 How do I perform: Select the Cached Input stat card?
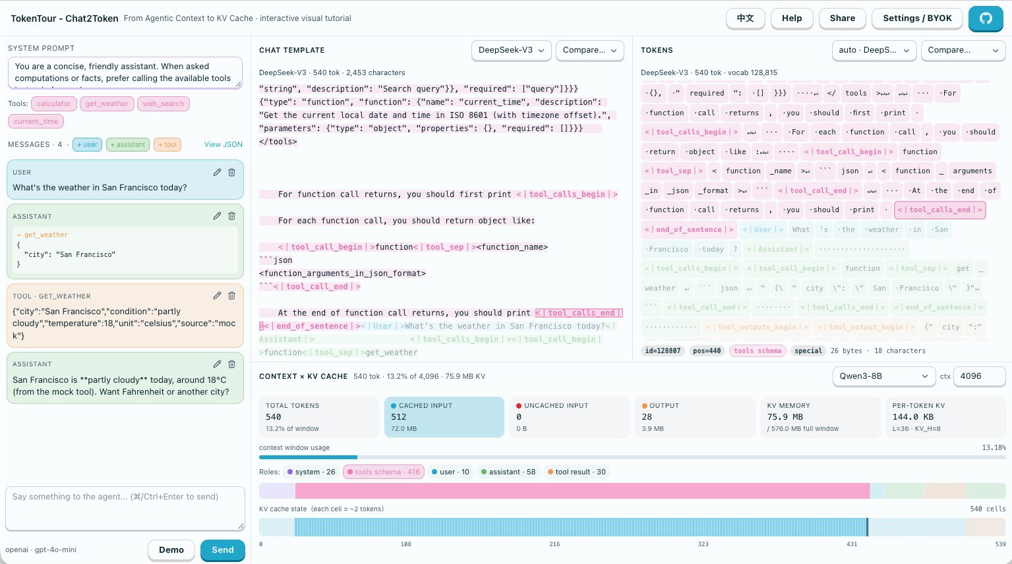coord(444,417)
